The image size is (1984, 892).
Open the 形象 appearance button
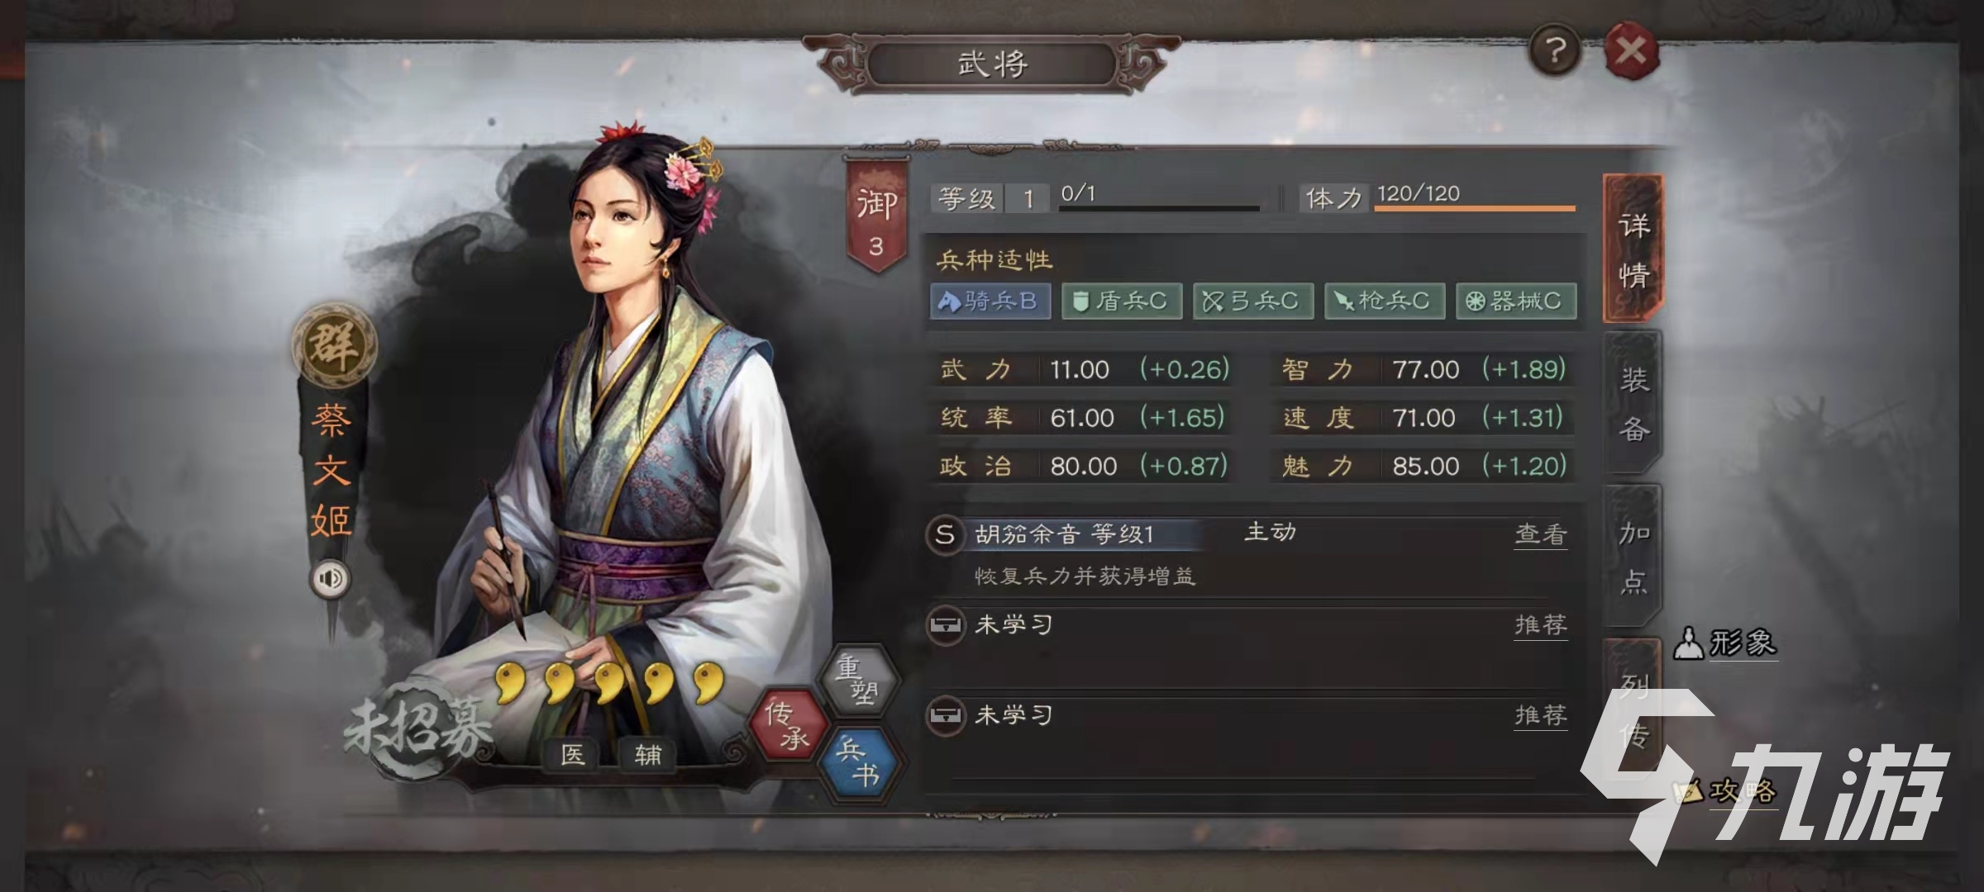coord(1725,643)
